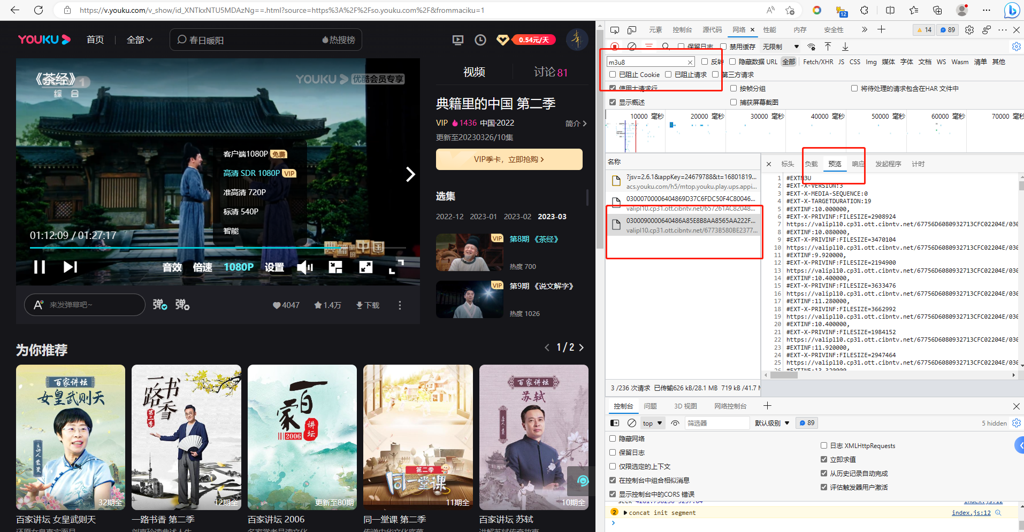Uncheck the 显示概述 checkbox
The image size is (1024, 532).
(613, 102)
